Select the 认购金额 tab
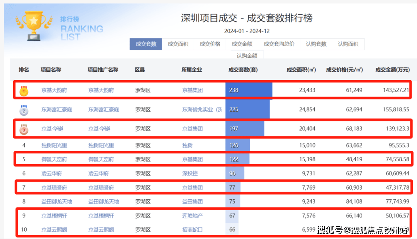Viewport: 417px width, 239px height. coord(247,56)
